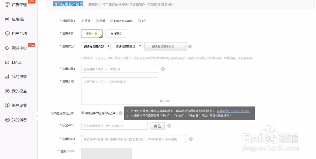Open 查看华为应用市场业务介绍 link
This screenshot has height=159, width=316.
(234, 111)
